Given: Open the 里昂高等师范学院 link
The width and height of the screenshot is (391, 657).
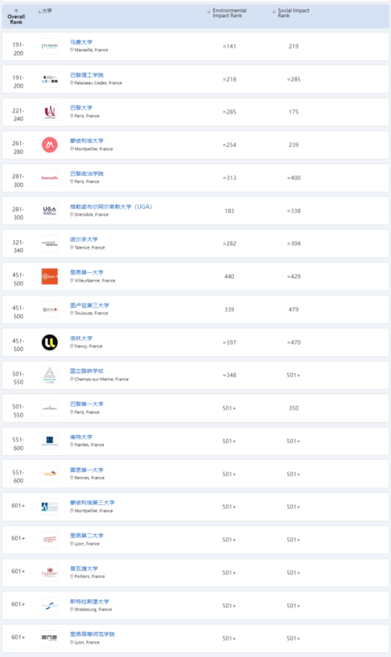Looking at the screenshot, I should 91,634.
